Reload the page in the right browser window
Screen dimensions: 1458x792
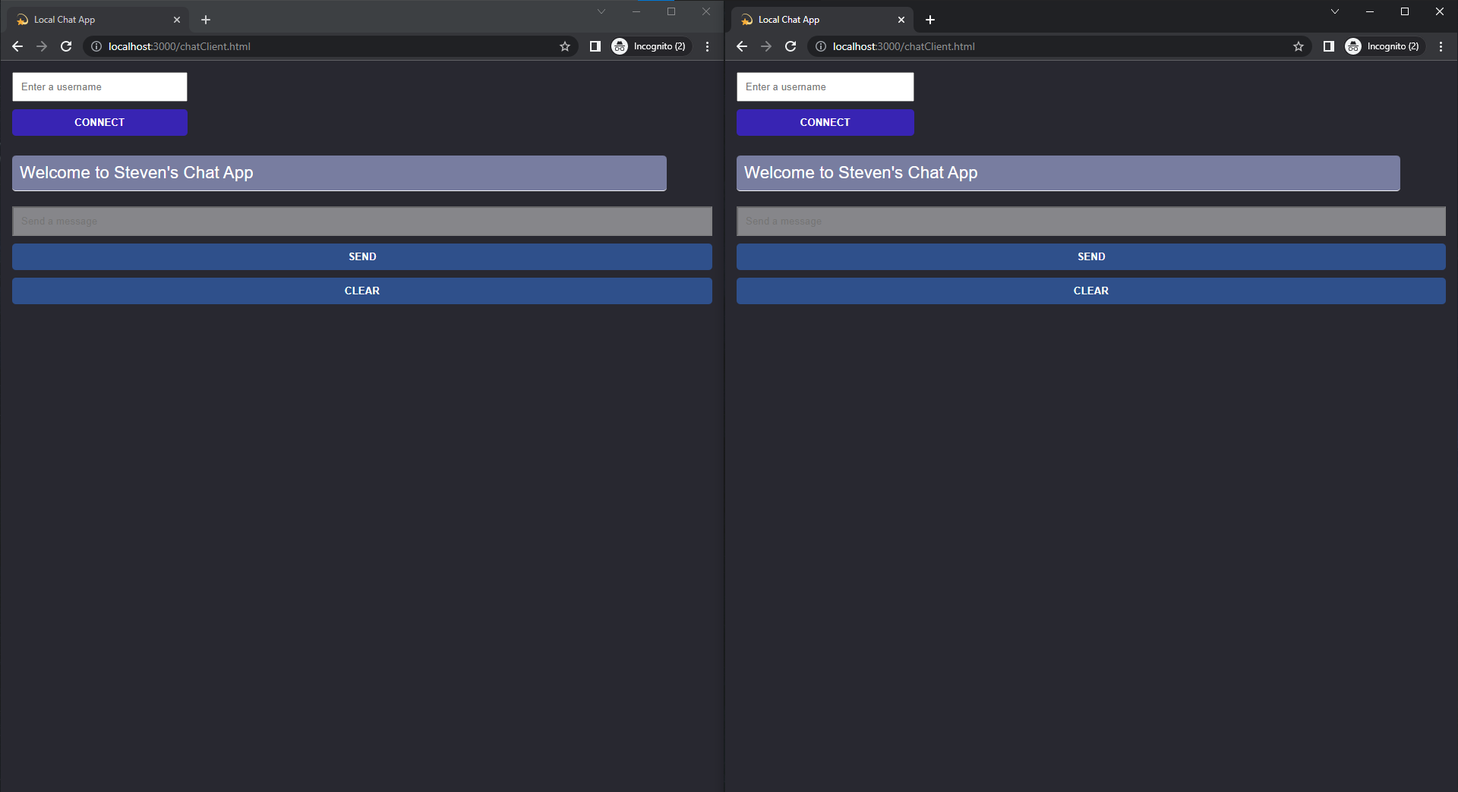pyautogui.click(x=791, y=46)
